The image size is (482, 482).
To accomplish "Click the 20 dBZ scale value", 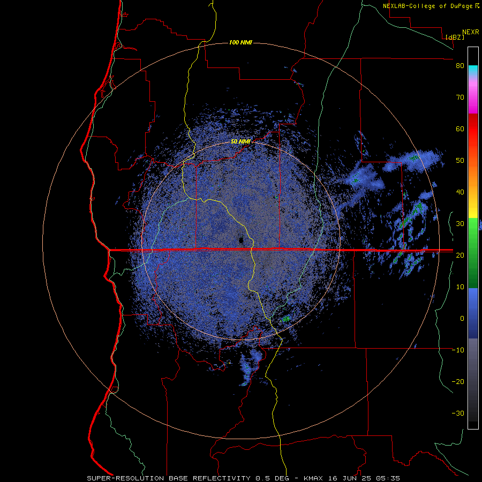I will pos(460,255).
